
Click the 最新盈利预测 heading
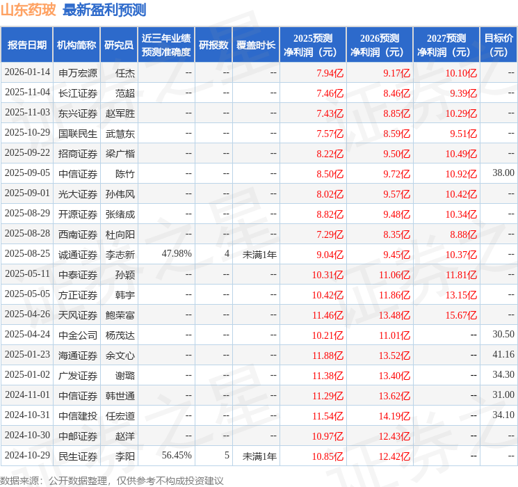click(104, 10)
